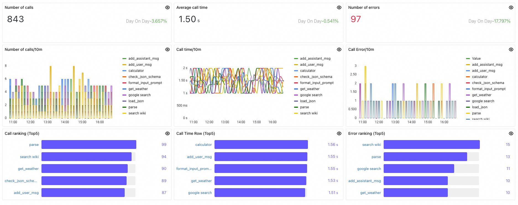The width and height of the screenshot is (518, 205).
Task: Open the add_assistant_msg label in Error ranking
Action: pyautogui.click(x=365, y=181)
